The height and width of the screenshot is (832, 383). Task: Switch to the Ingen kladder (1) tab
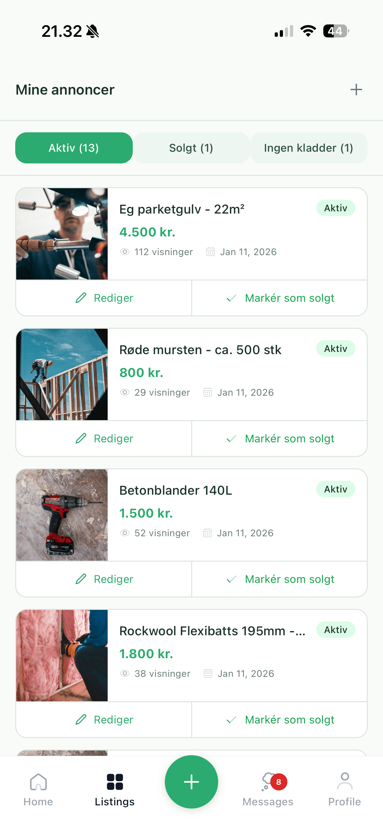[308, 148]
